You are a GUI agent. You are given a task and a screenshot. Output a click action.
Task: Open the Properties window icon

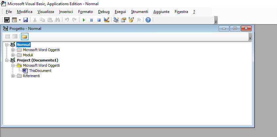coord(124,20)
